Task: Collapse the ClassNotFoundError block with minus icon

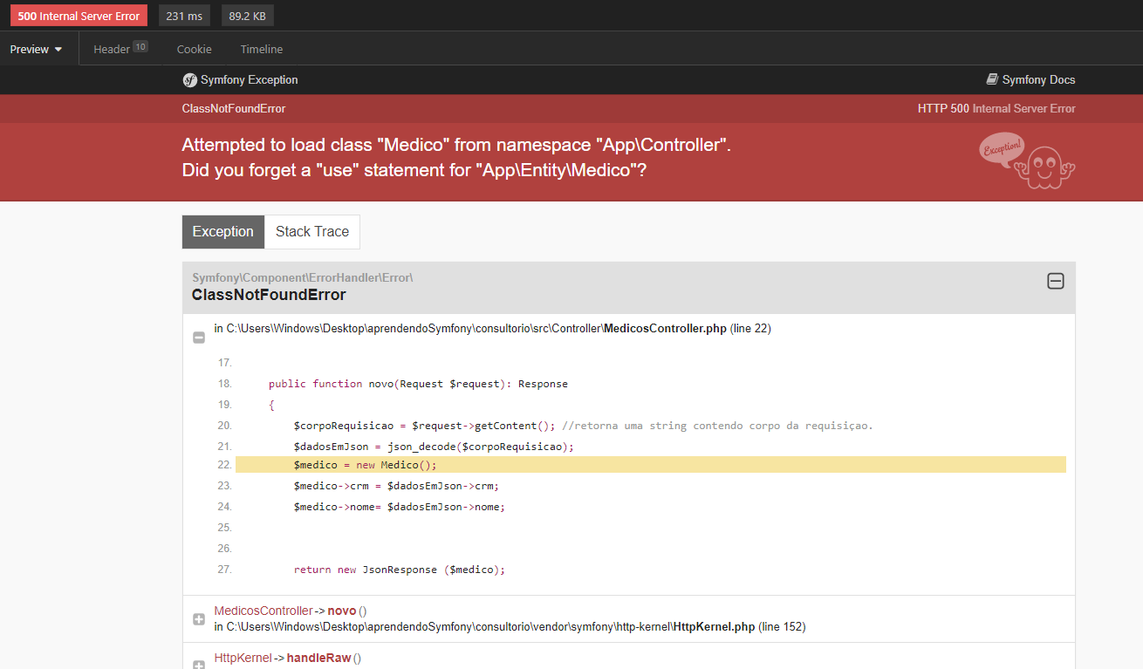Action: tap(1056, 281)
